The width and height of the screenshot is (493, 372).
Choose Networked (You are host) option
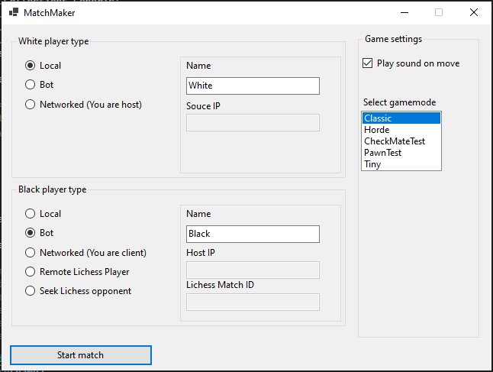pos(83,105)
